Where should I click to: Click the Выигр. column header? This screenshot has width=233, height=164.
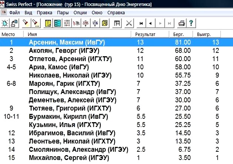(207, 34)
